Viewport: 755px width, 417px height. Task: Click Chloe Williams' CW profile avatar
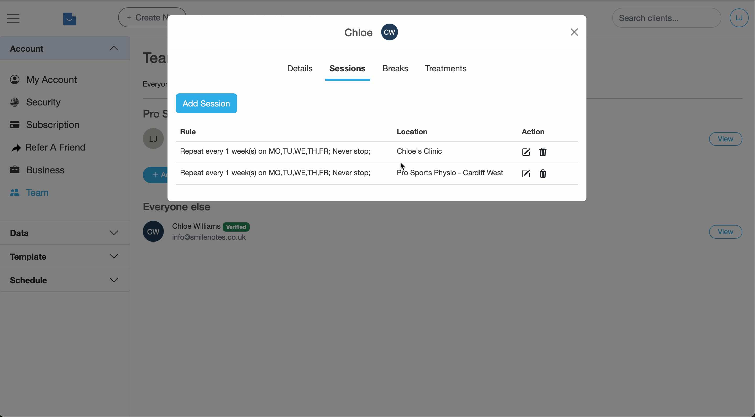[153, 231]
